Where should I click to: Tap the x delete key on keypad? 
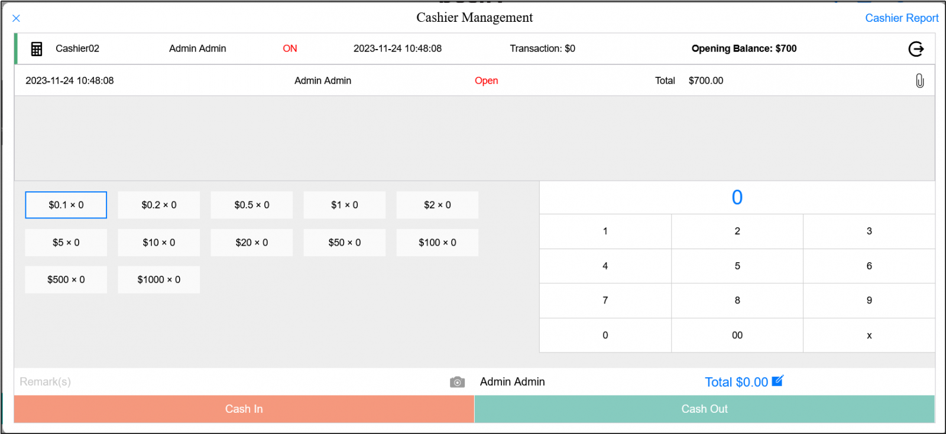tap(869, 335)
